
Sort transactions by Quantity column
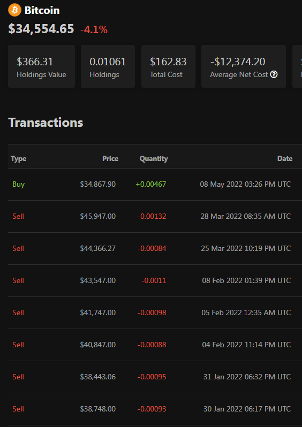point(154,159)
